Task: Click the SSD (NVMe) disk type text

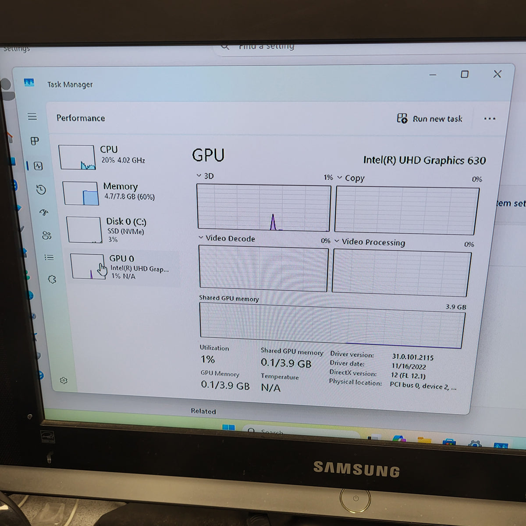Action: pyautogui.click(x=126, y=231)
